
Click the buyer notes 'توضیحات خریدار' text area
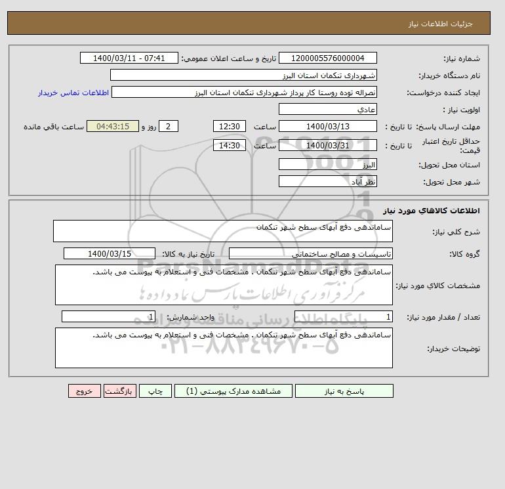click(224, 348)
